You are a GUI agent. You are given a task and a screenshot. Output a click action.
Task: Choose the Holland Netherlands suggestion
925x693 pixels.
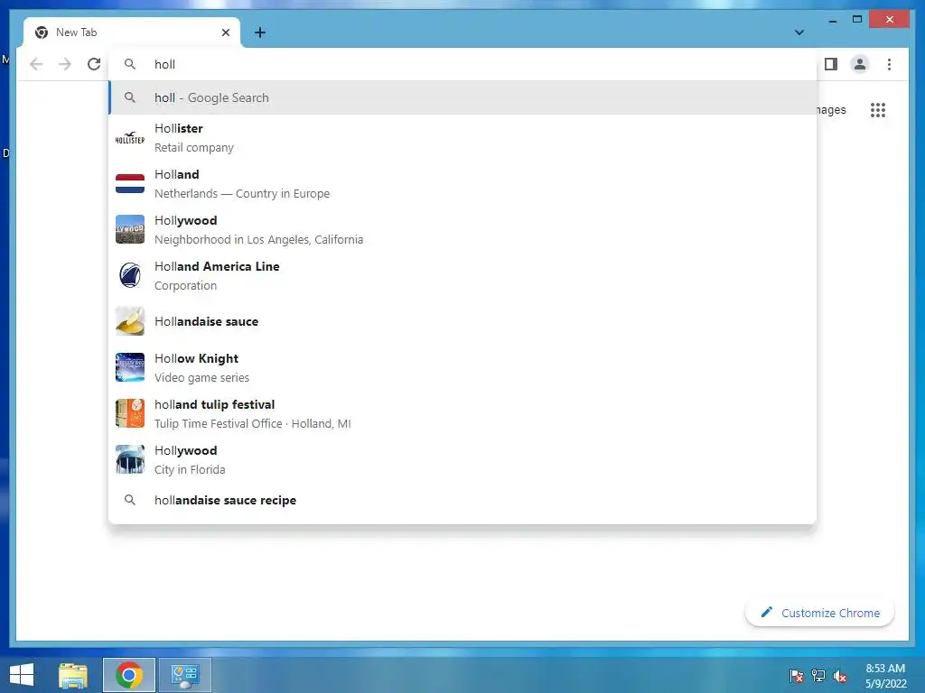pos(462,184)
